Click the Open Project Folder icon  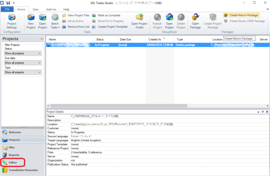[x=140, y=20]
